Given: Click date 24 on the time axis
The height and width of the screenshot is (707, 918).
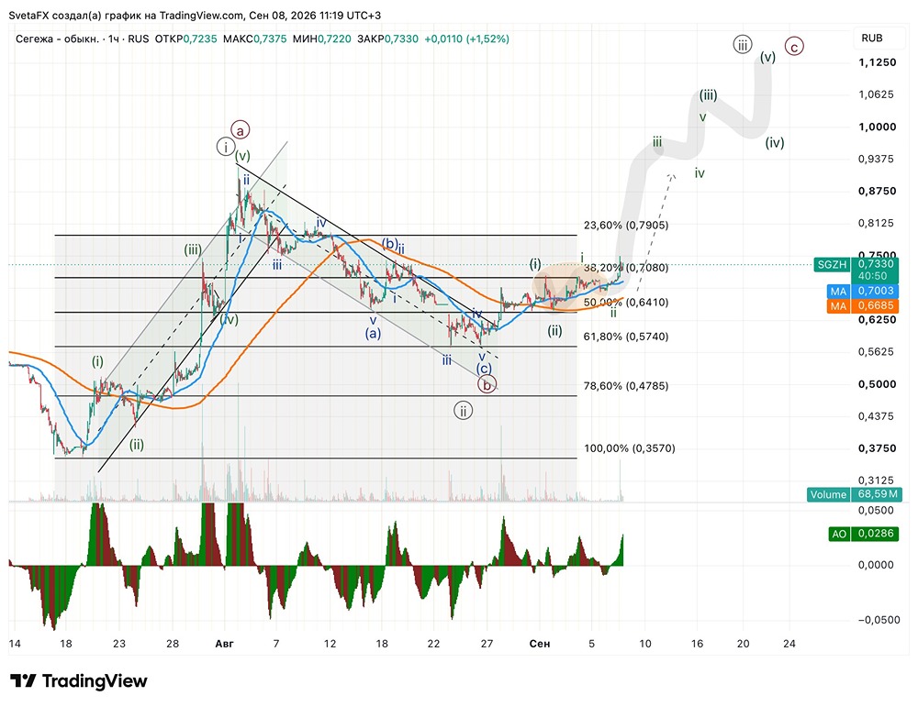Looking at the screenshot, I should (x=789, y=644).
